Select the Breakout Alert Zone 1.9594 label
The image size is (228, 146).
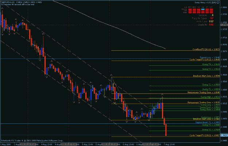tap(206, 76)
